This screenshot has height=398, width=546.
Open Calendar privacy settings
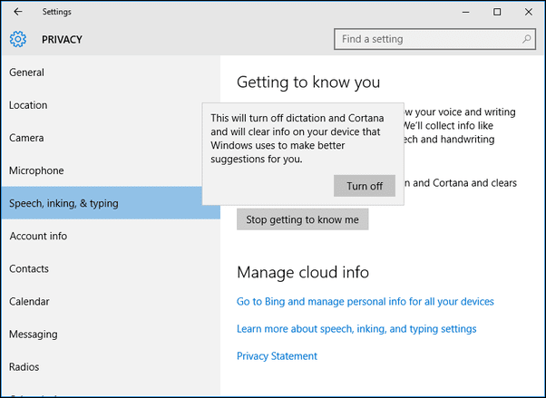coord(111,301)
